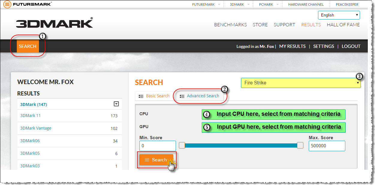Open the 3DMark (147) results link

click(34, 104)
